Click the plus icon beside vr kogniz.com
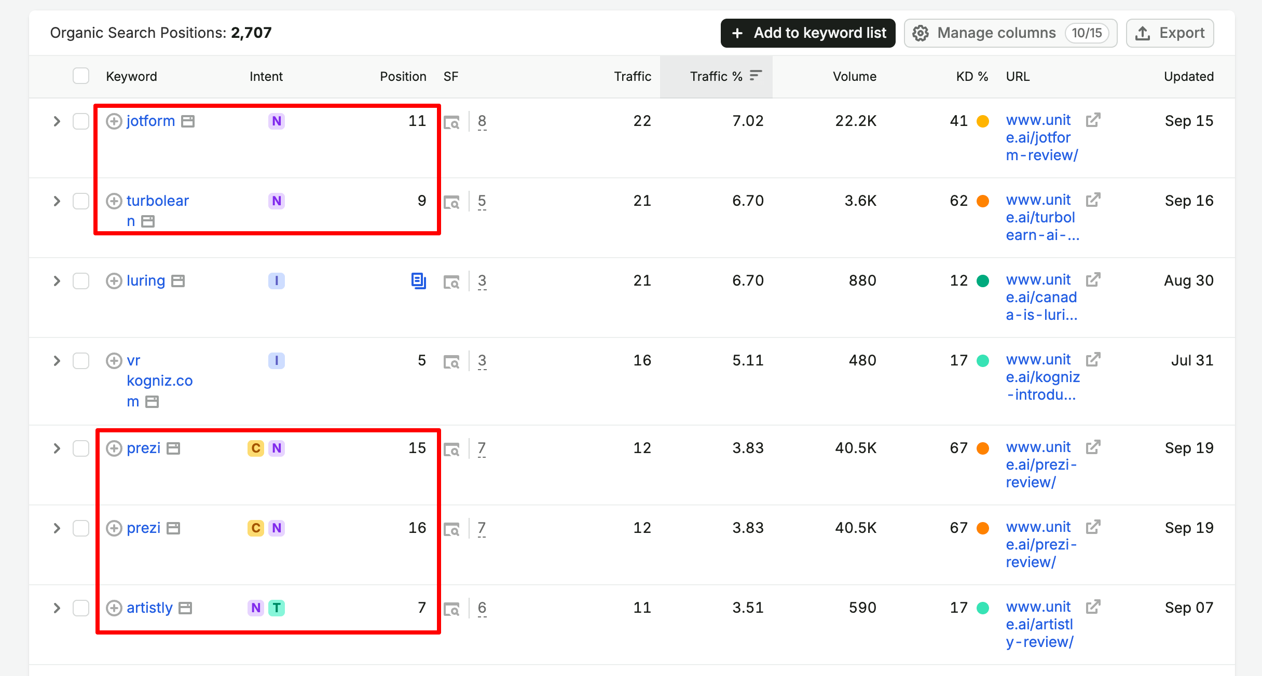 point(114,361)
